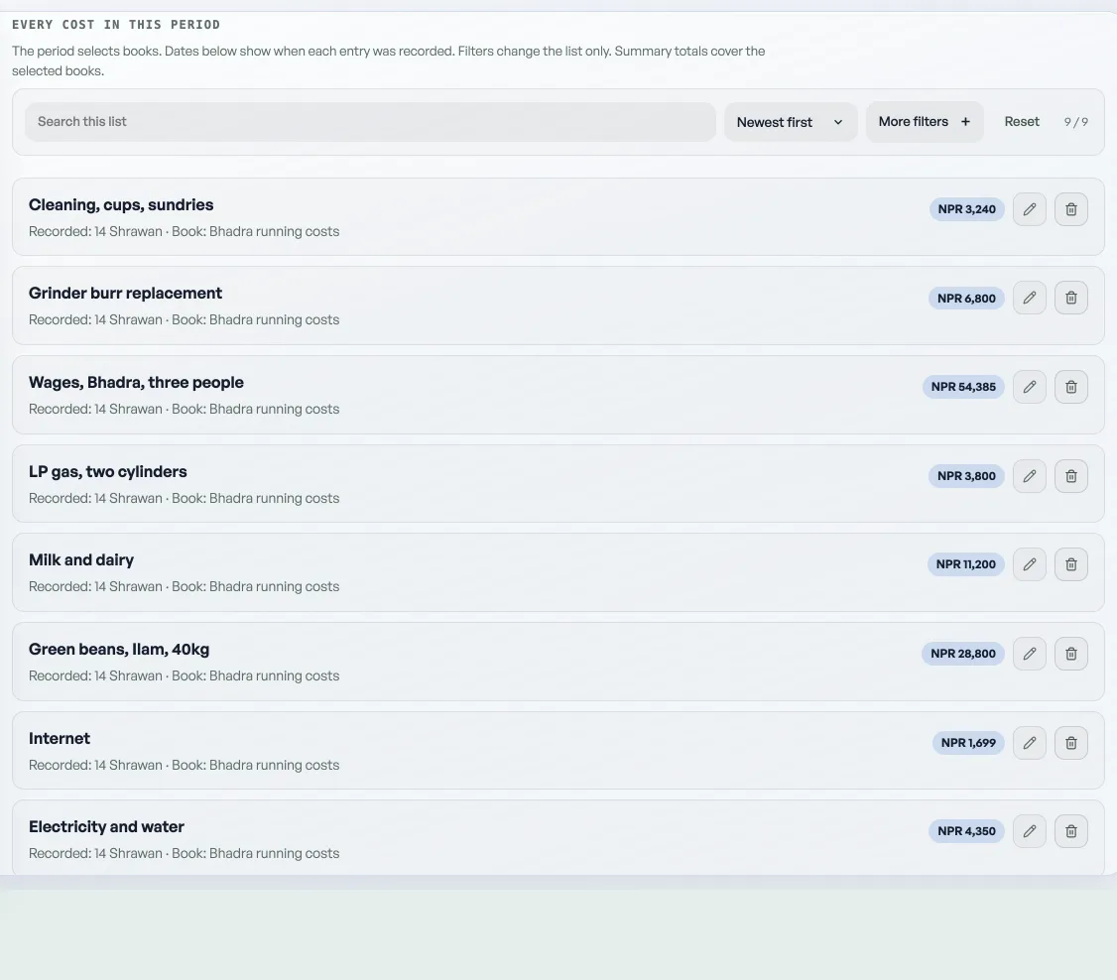Screen dimensions: 1117x980
Task: Delete the Green beans, Ilam entry
Action: coord(1070,653)
